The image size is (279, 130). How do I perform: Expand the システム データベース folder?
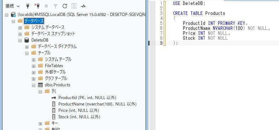20,28
